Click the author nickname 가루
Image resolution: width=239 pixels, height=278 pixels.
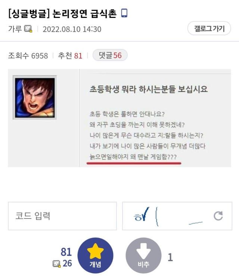15,29
